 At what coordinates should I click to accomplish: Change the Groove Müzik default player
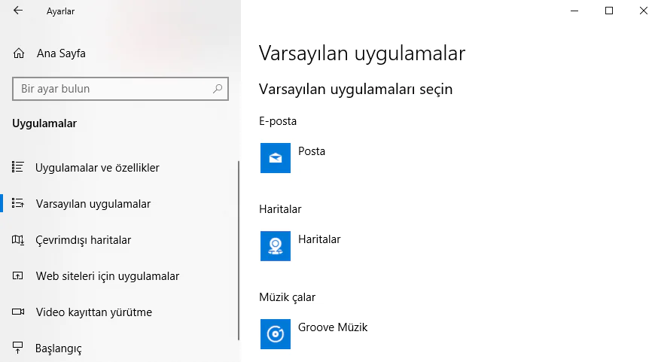332,327
